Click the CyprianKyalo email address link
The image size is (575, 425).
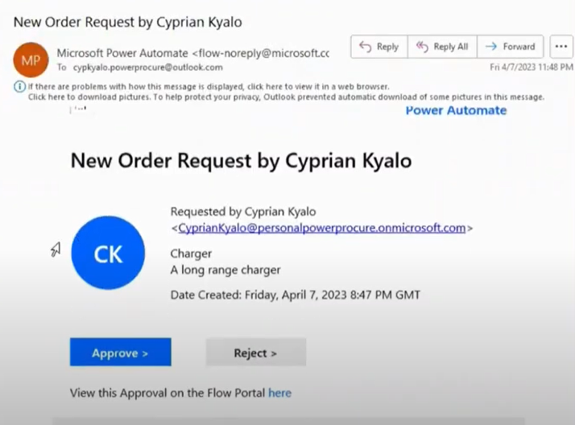(321, 228)
